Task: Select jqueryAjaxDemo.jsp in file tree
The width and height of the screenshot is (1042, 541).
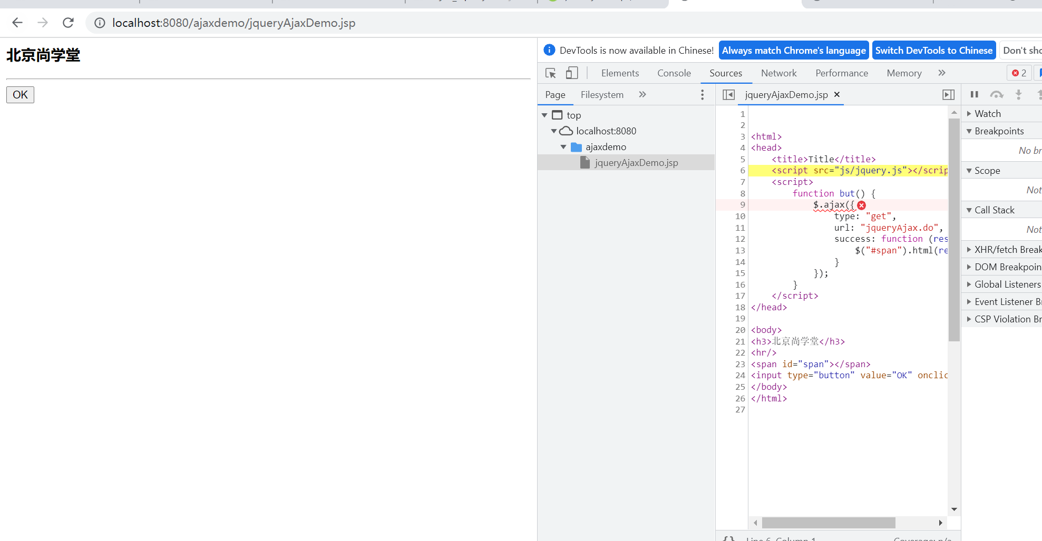Action: pyautogui.click(x=626, y=163)
